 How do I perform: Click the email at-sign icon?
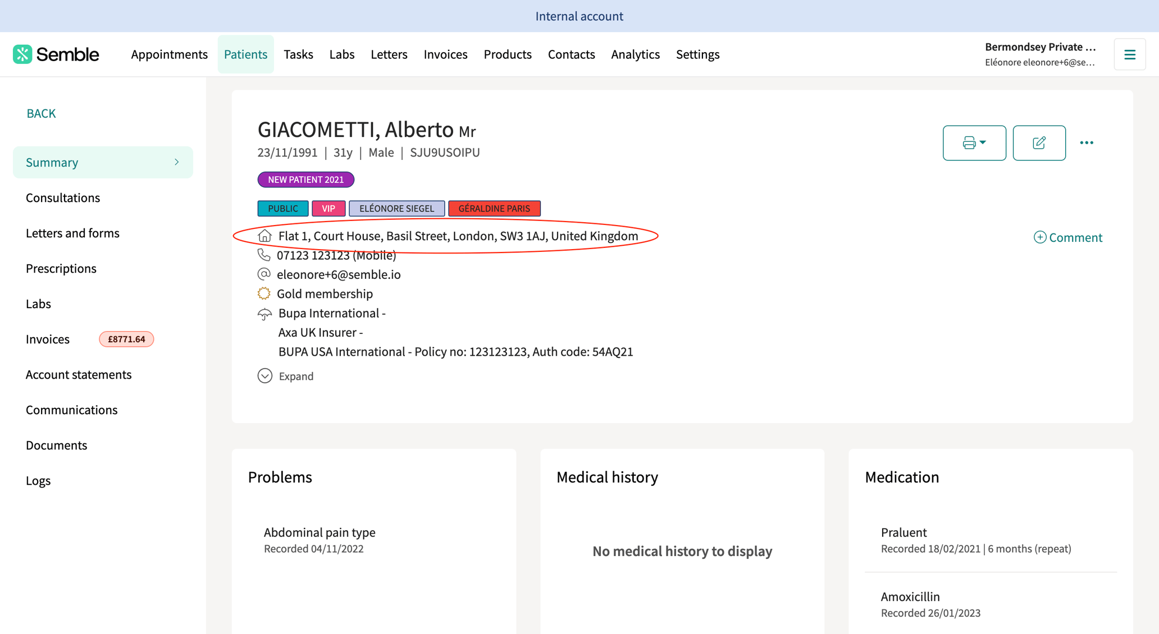pyautogui.click(x=264, y=274)
